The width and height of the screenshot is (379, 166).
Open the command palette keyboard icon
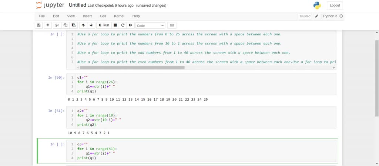[172, 25]
